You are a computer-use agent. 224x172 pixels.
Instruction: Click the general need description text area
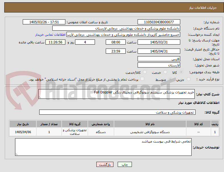(x=117, y=94)
